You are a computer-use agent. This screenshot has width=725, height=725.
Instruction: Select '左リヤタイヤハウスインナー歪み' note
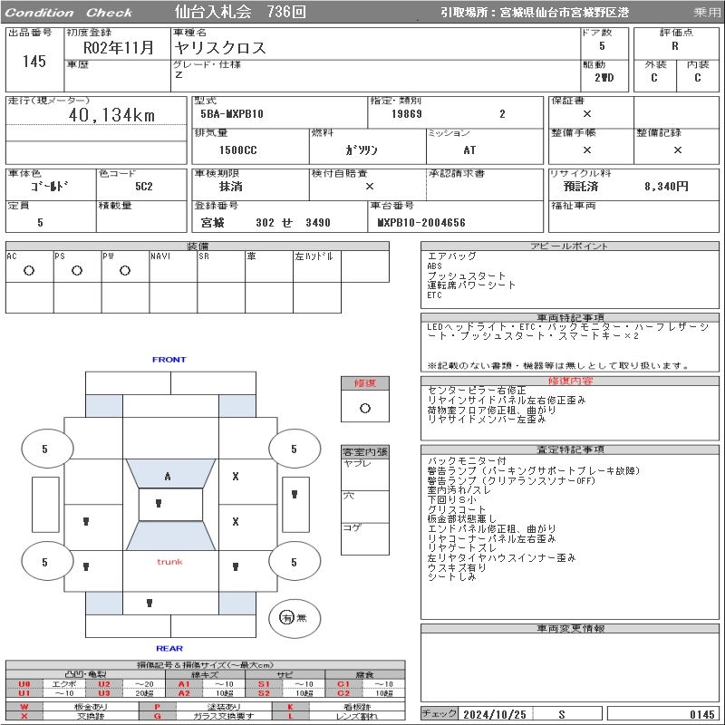(501, 558)
